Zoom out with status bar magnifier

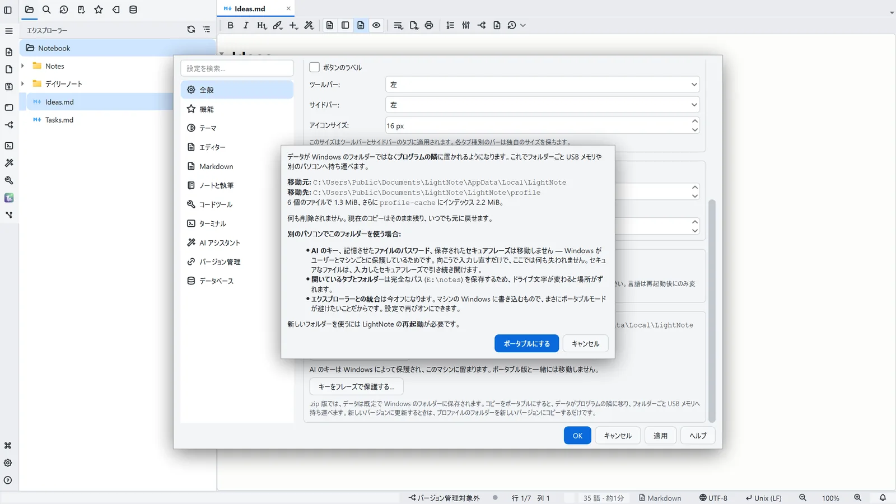click(802, 498)
